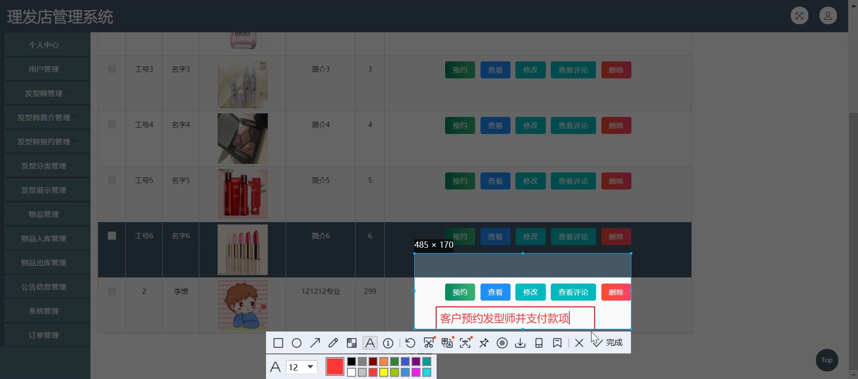Pick the black color swatch

(x=352, y=362)
